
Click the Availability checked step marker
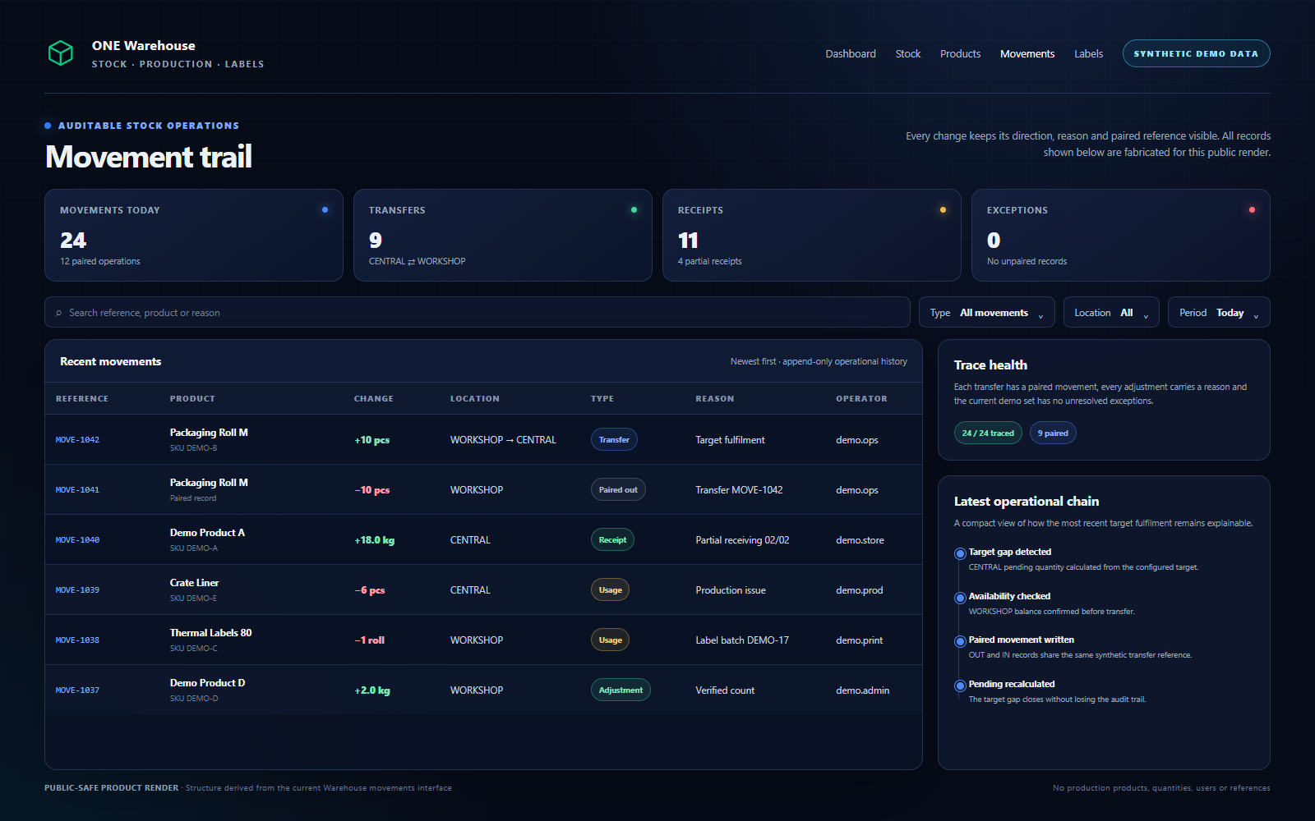[960, 598]
